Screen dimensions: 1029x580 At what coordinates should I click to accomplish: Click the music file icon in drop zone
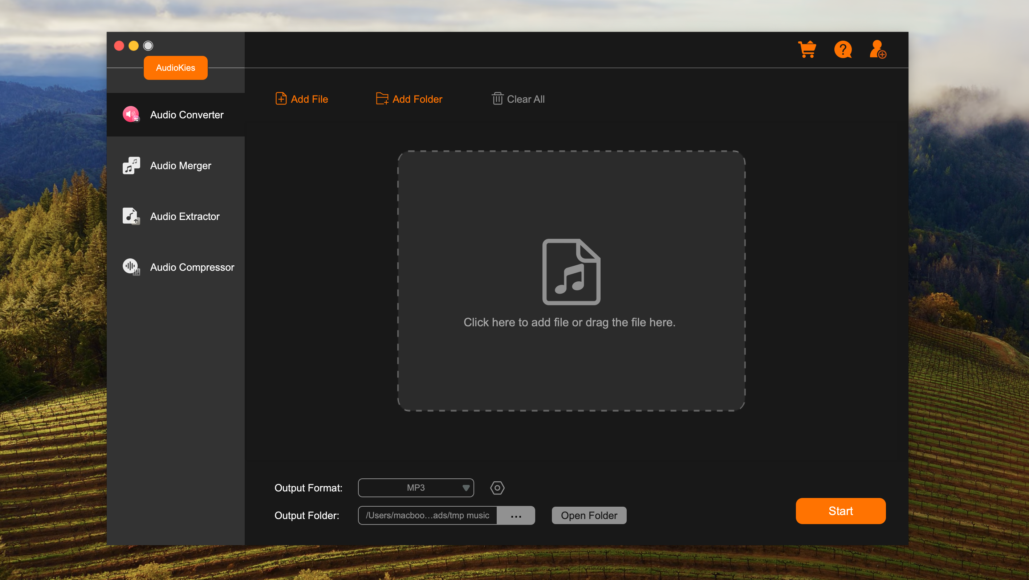tap(571, 272)
